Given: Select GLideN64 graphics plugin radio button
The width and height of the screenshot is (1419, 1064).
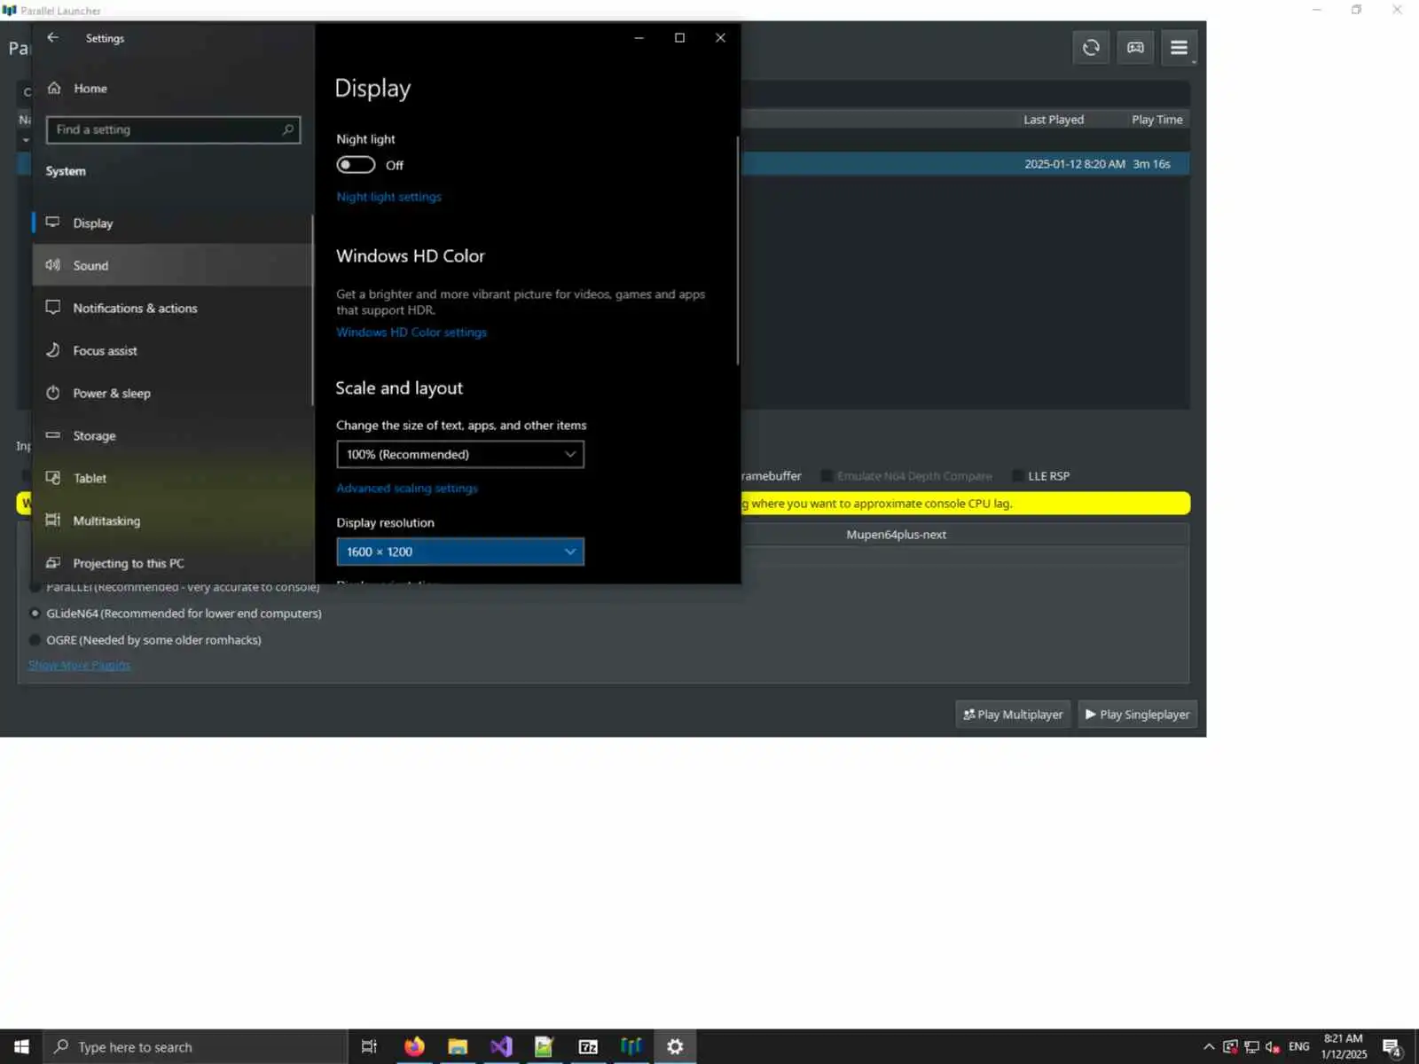Looking at the screenshot, I should tap(35, 614).
